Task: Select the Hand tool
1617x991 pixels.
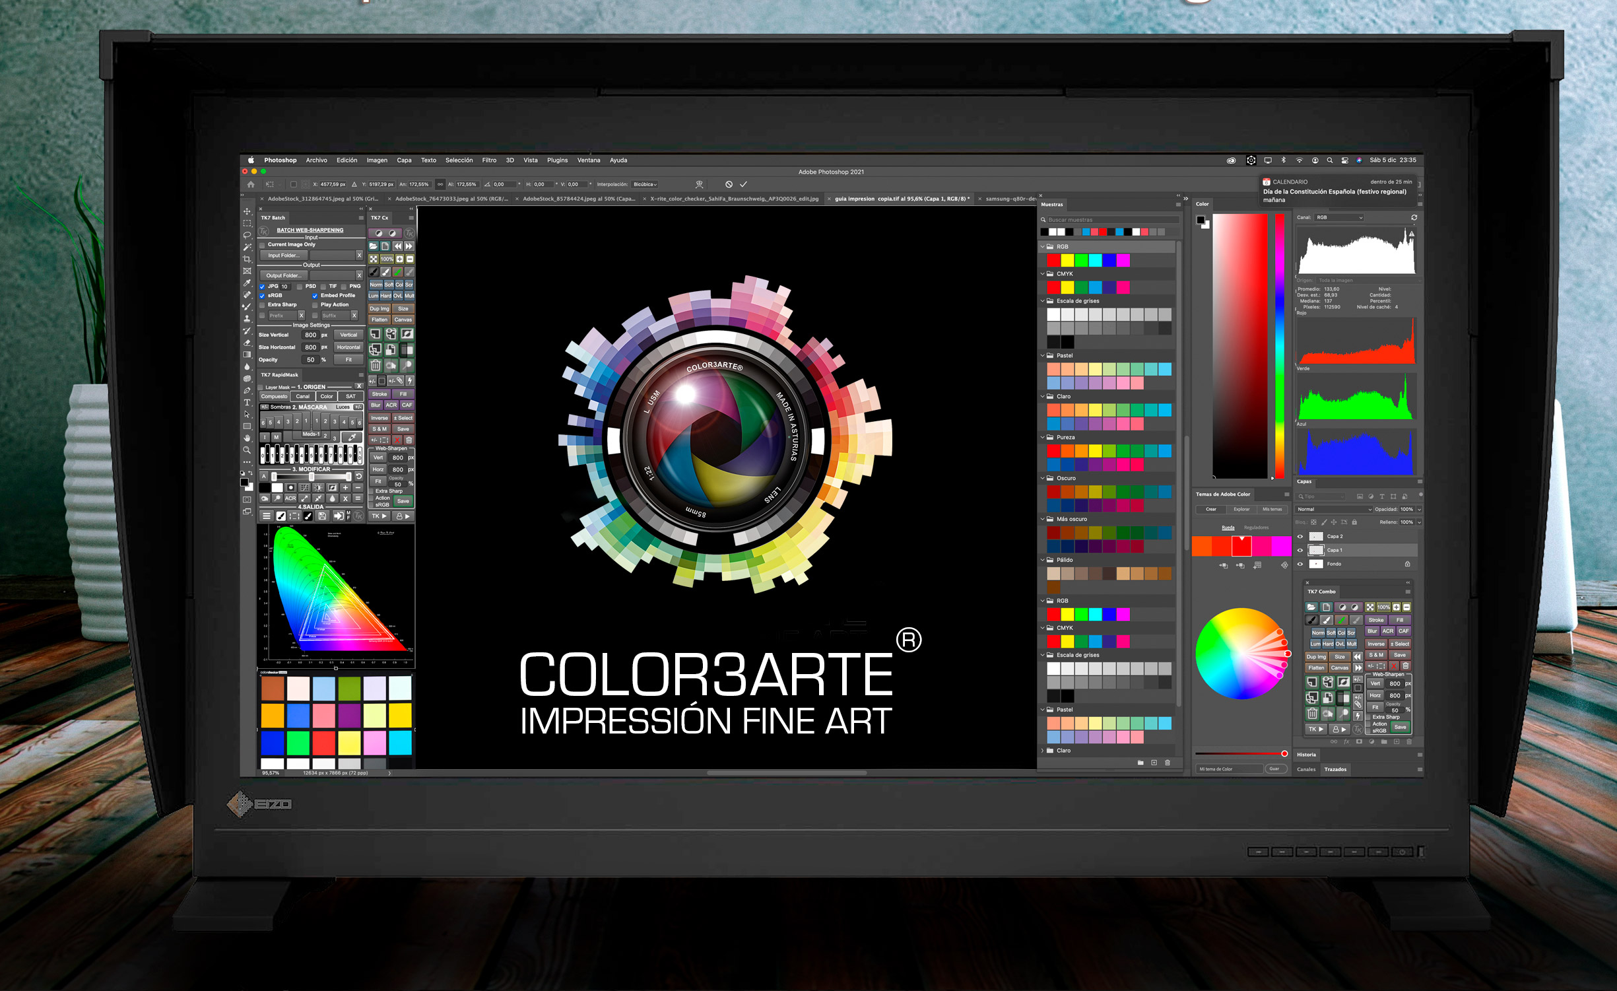Action: coord(247,438)
